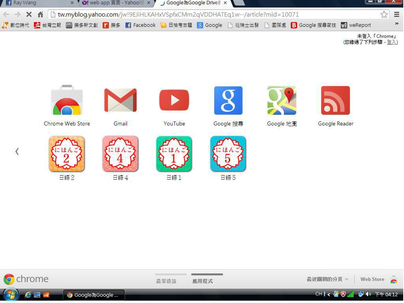Screen dimensions: 404x303
Task: Open the Chrome menu button
Action: point(397,15)
